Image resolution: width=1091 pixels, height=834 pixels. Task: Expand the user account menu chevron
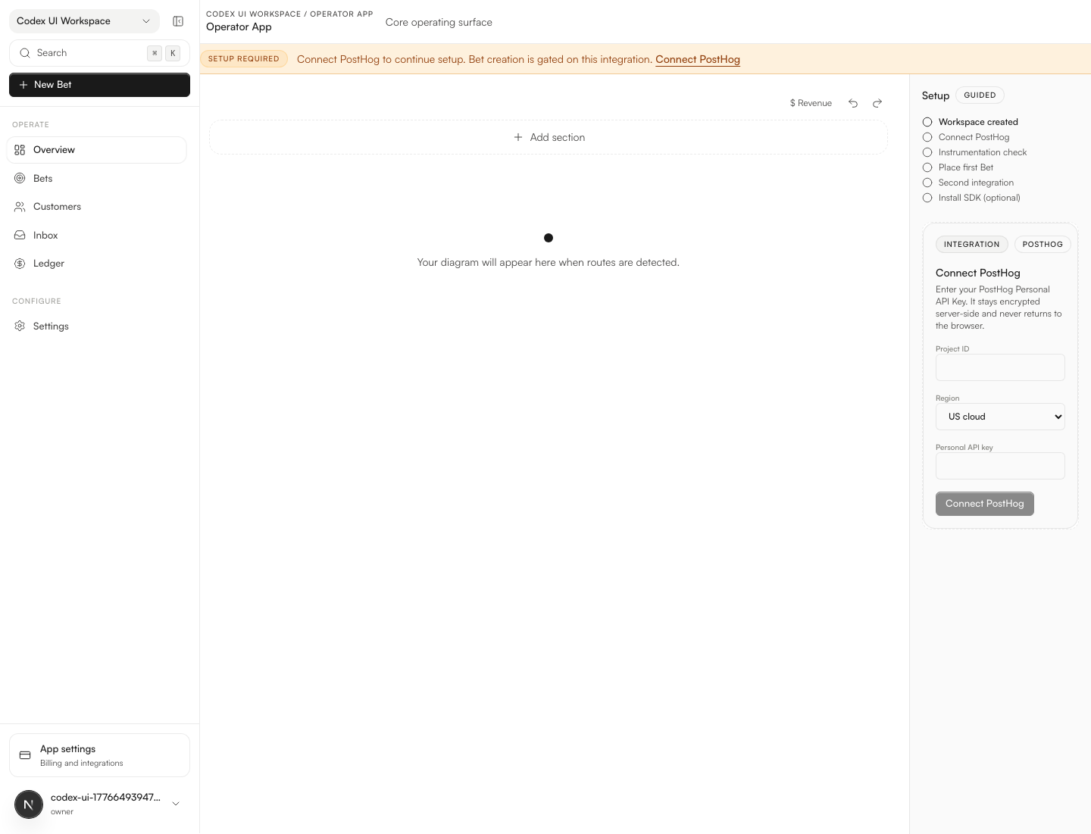pos(176,804)
